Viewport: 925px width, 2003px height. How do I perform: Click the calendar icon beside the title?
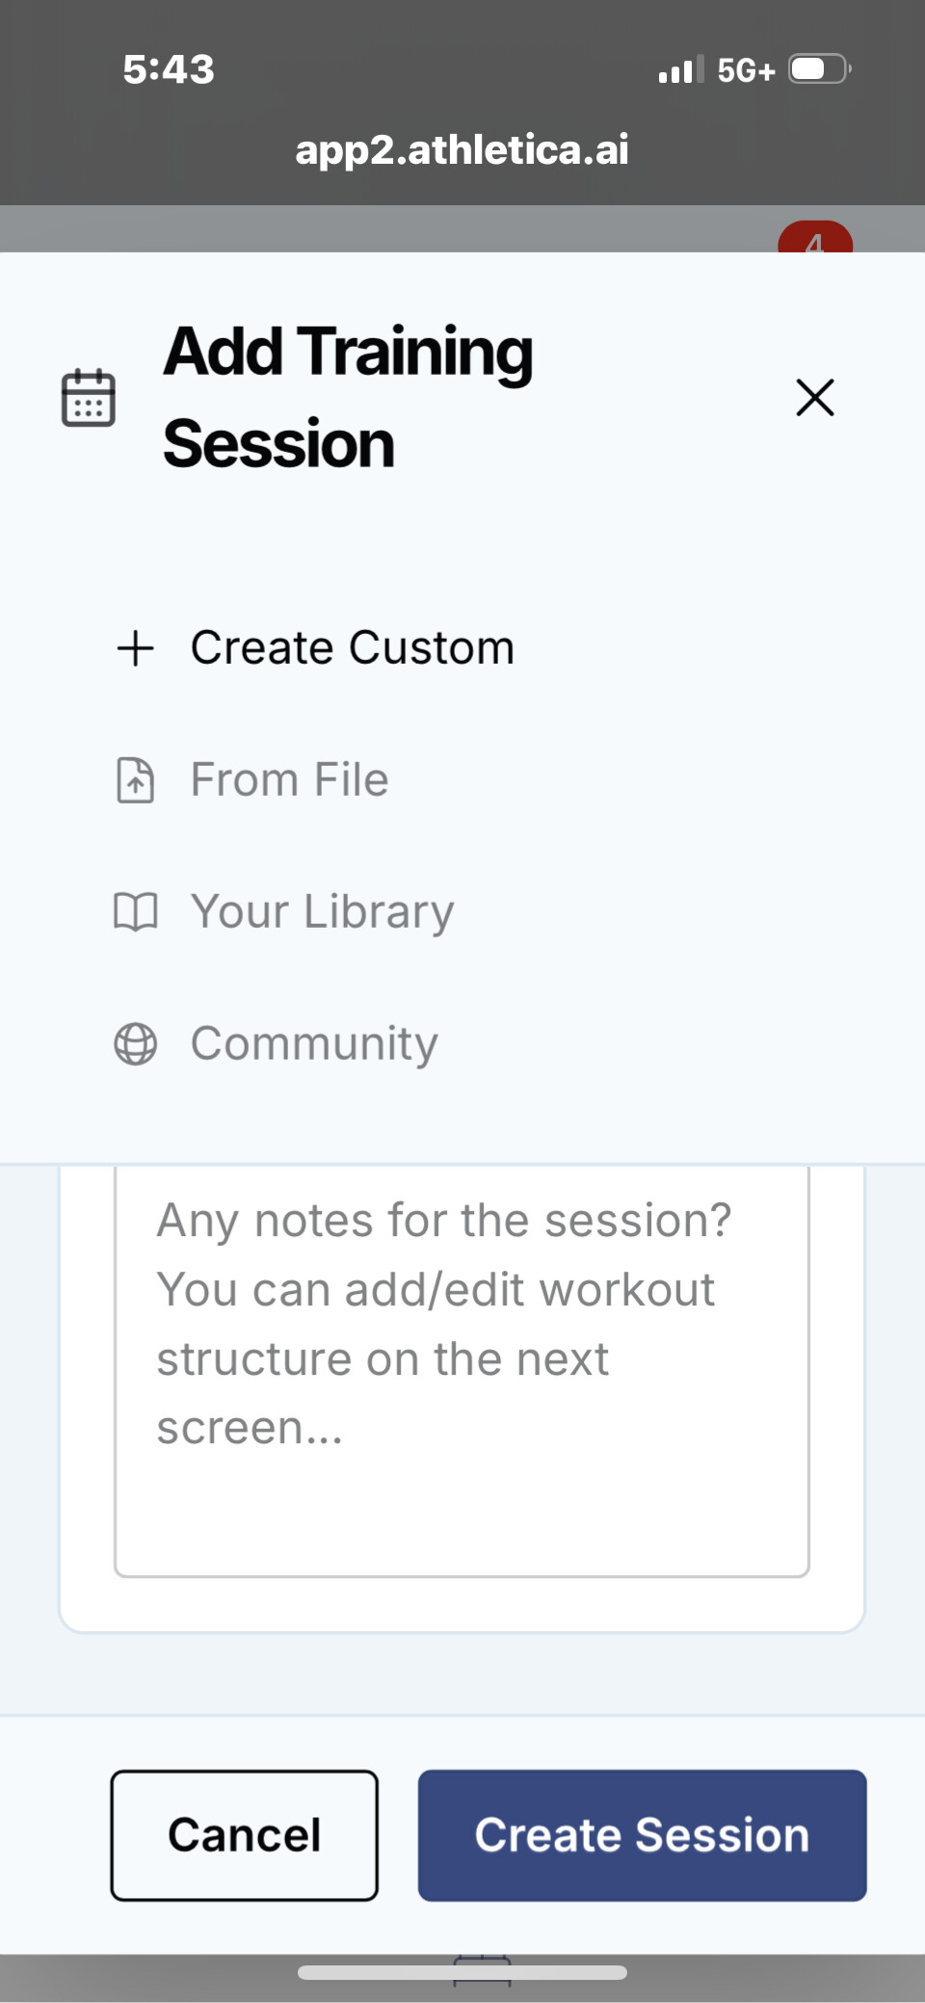89,397
